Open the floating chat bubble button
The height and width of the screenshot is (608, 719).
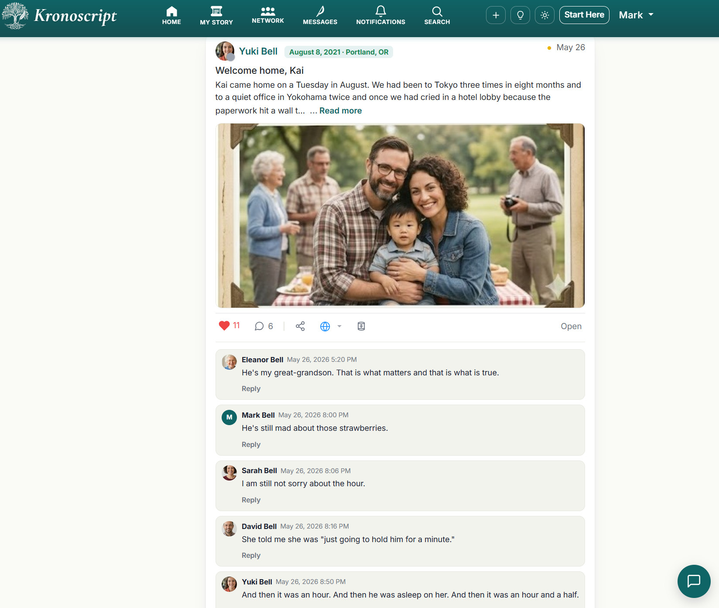694,581
